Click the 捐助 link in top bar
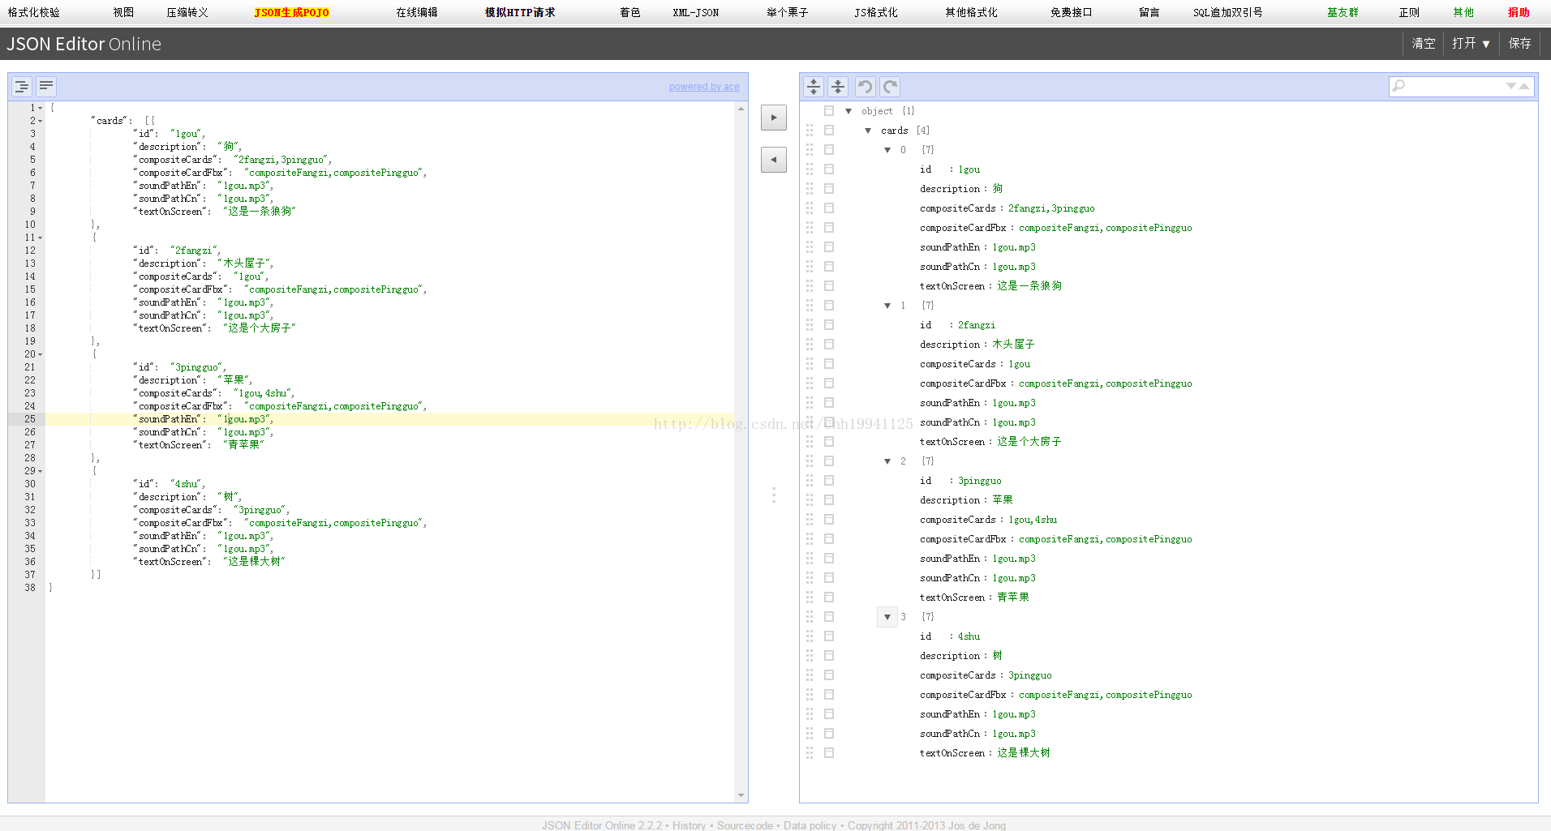The width and height of the screenshot is (1551, 831). [x=1519, y=12]
